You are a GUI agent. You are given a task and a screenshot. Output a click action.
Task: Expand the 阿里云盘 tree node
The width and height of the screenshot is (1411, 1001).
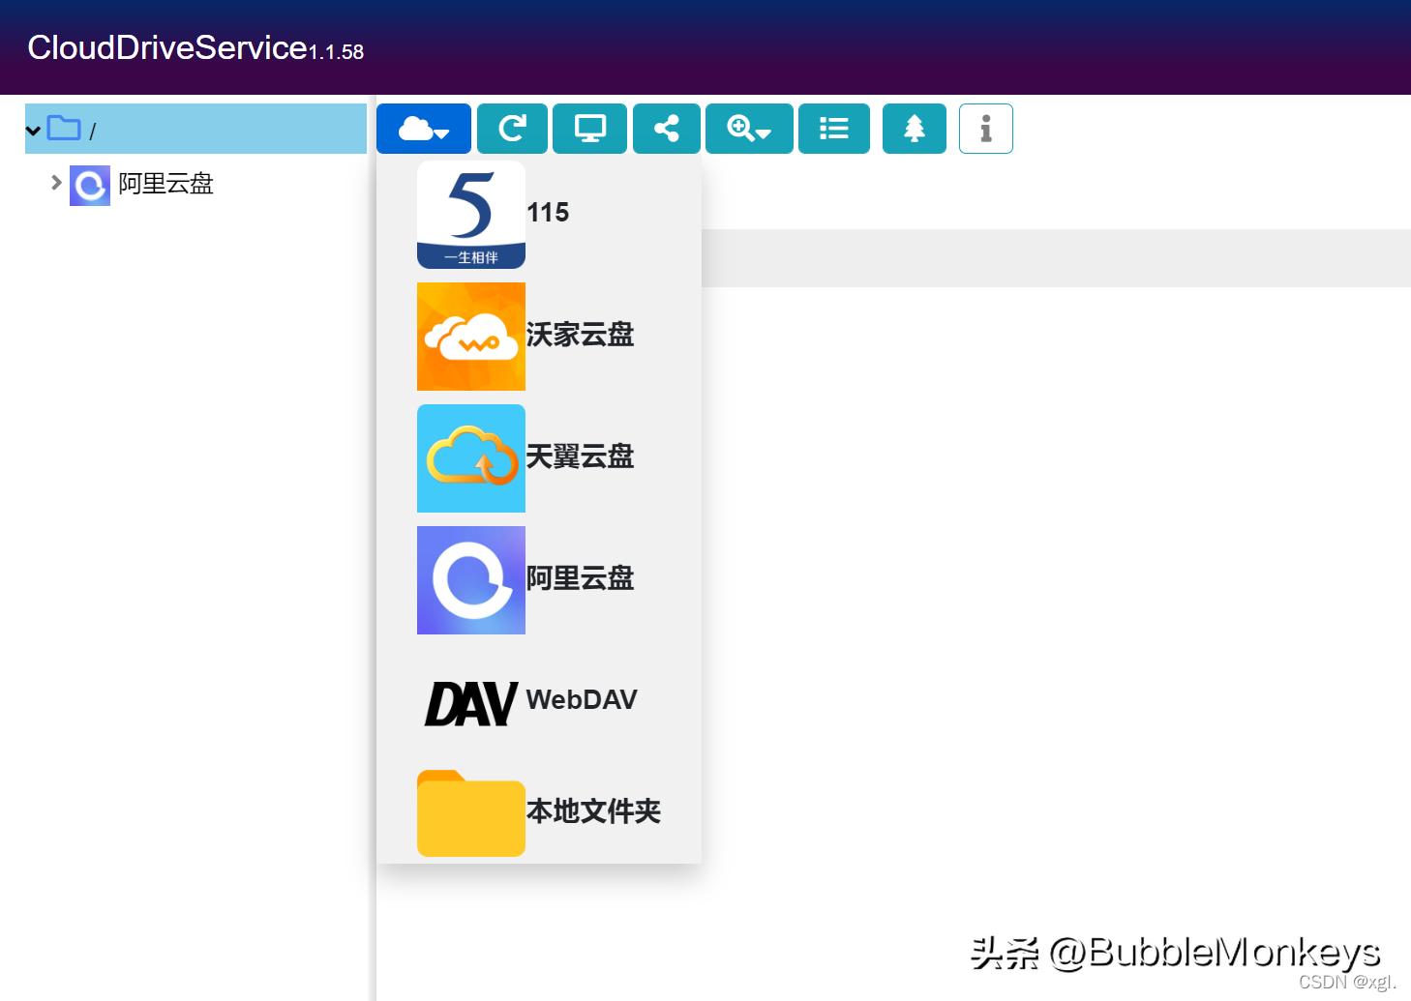pos(55,182)
